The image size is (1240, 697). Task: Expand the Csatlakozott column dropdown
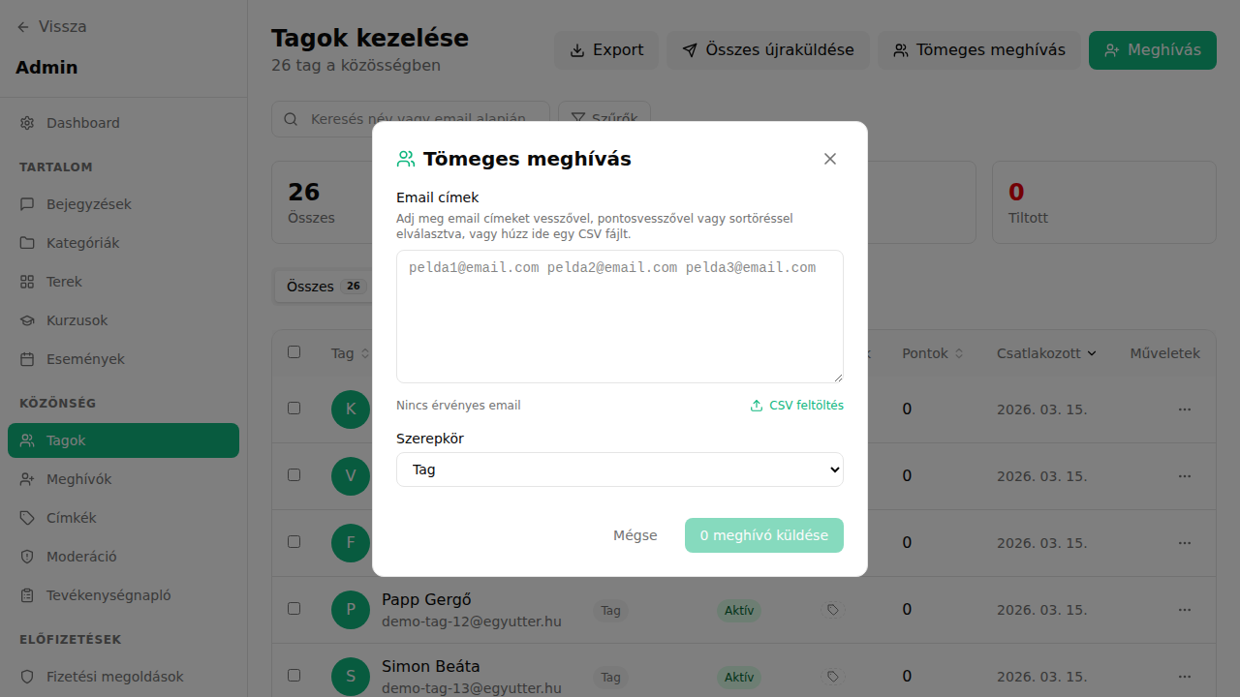click(x=1092, y=352)
